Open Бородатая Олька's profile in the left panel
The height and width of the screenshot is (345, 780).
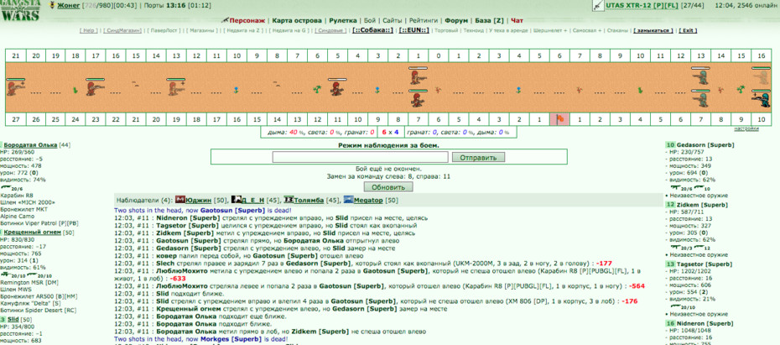pos(30,145)
